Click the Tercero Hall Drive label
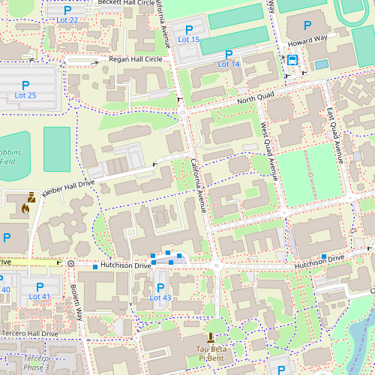The width and height of the screenshot is (375, 375). [x=30, y=334]
